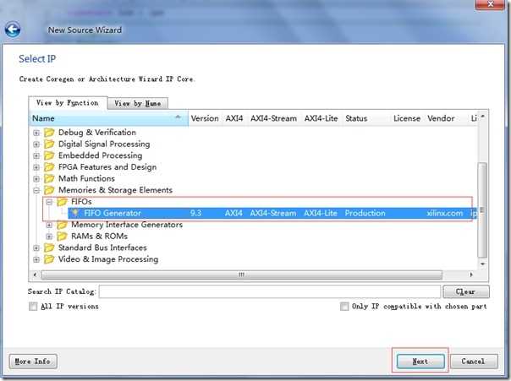The width and height of the screenshot is (511, 381).
Task: Select the FIFO Generator row
Action: click(x=272, y=213)
